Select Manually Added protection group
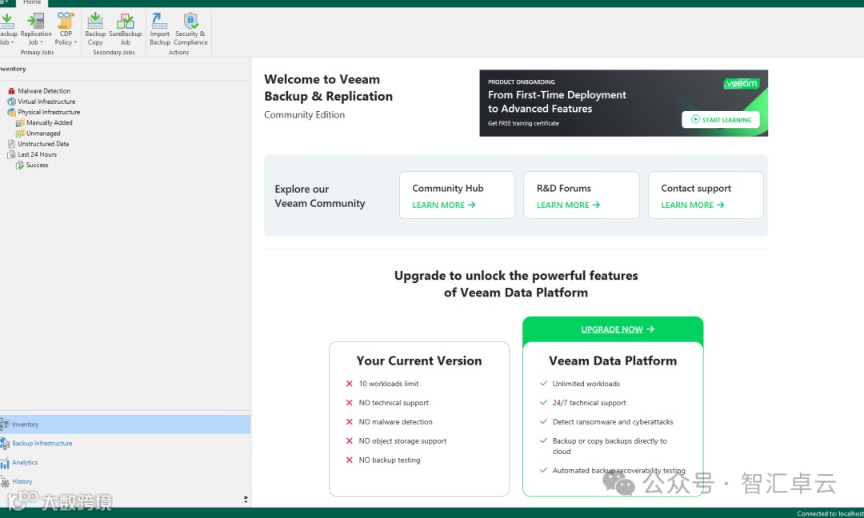Image resolution: width=864 pixels, height=518 pixels. (49, 123)
